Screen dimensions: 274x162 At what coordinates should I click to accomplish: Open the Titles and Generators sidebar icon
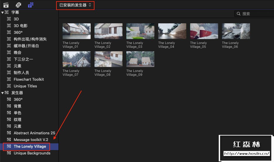(31, 5)
